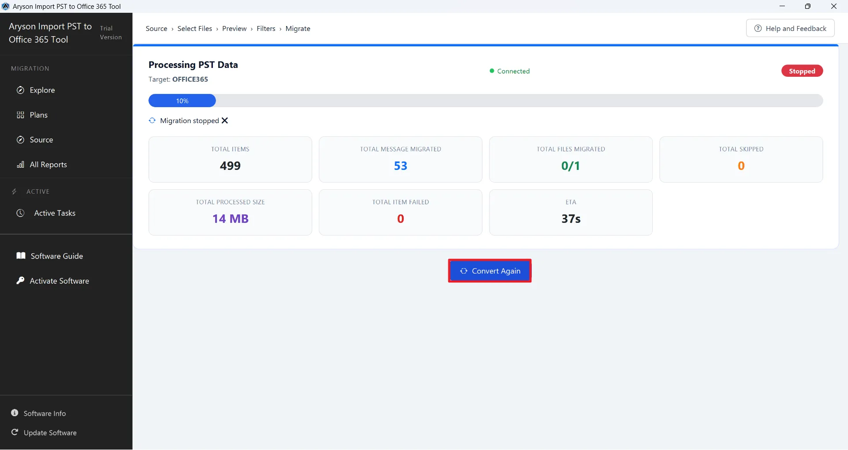Click the Source sidebar icon
Image resolution: width=848 pixels, height=450 pixels.
click(20, 140)
